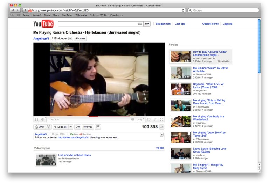Reload the page with Safari's refresh icon
Screen dimensions: 269x184
tap(183, 10)
